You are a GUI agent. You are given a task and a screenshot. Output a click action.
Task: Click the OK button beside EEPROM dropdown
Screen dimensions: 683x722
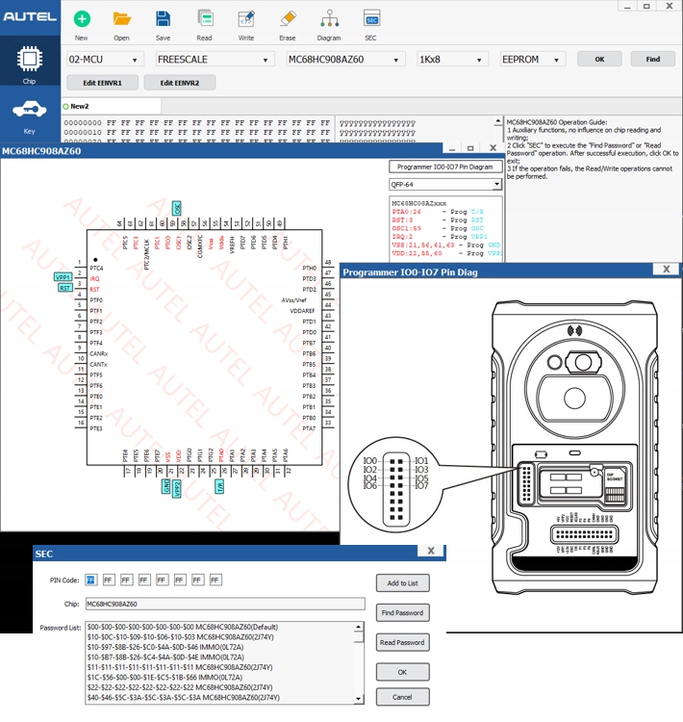pyautogui.click(x=599, y=59)
